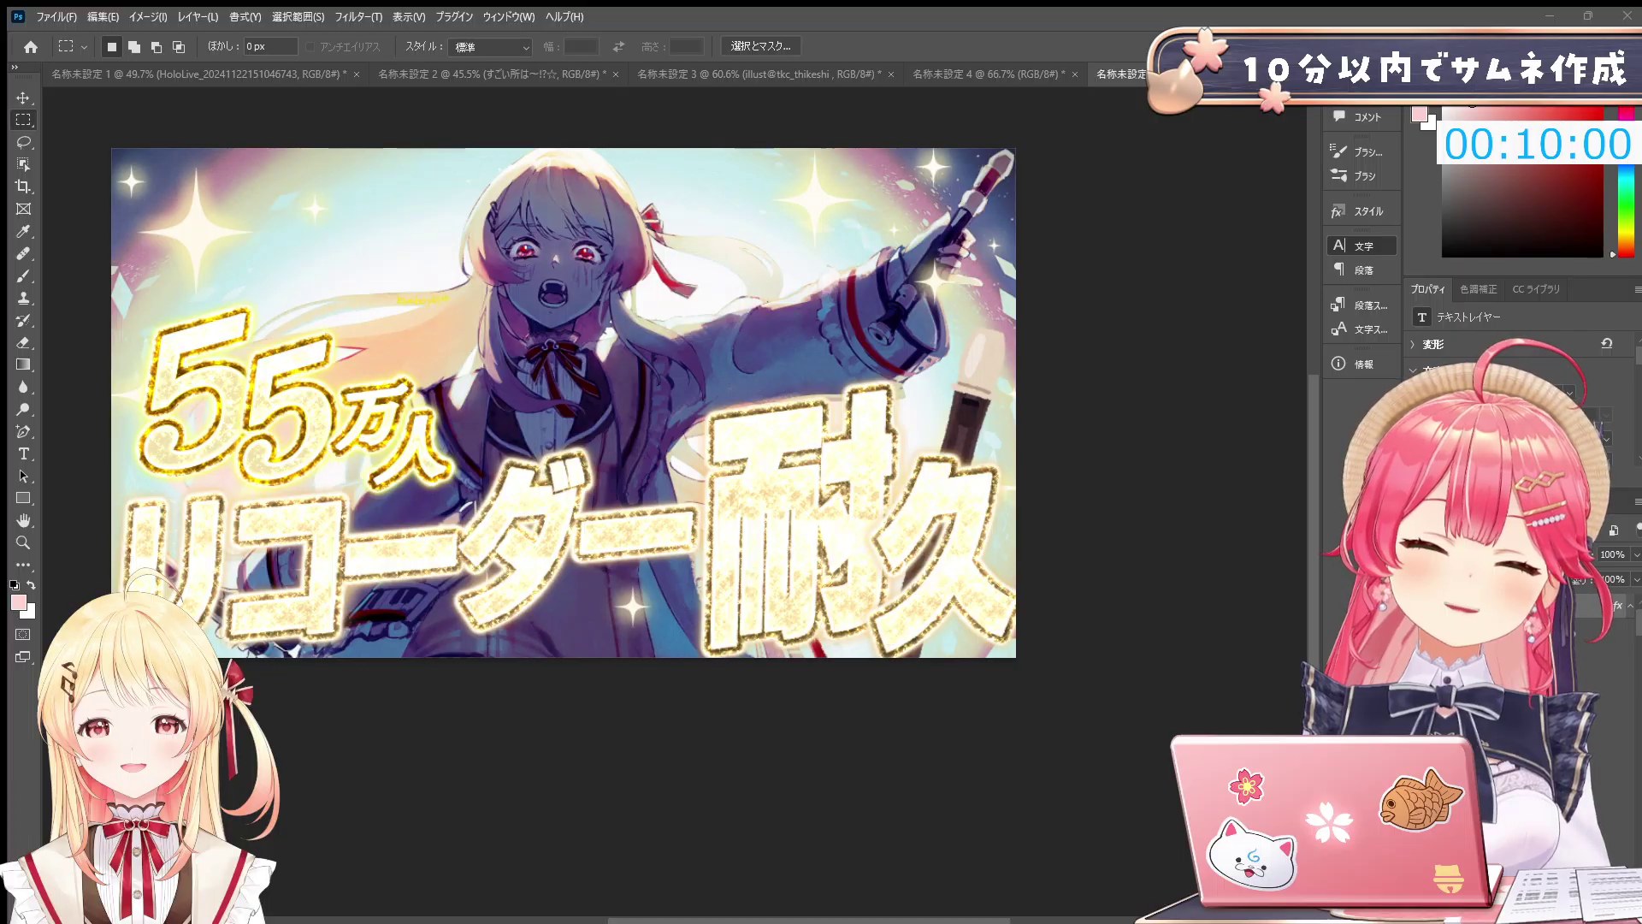Click the 選択とマスク... button
Image resolution: width=1642 pixels, height=924 pixels.
coord(760,46)
